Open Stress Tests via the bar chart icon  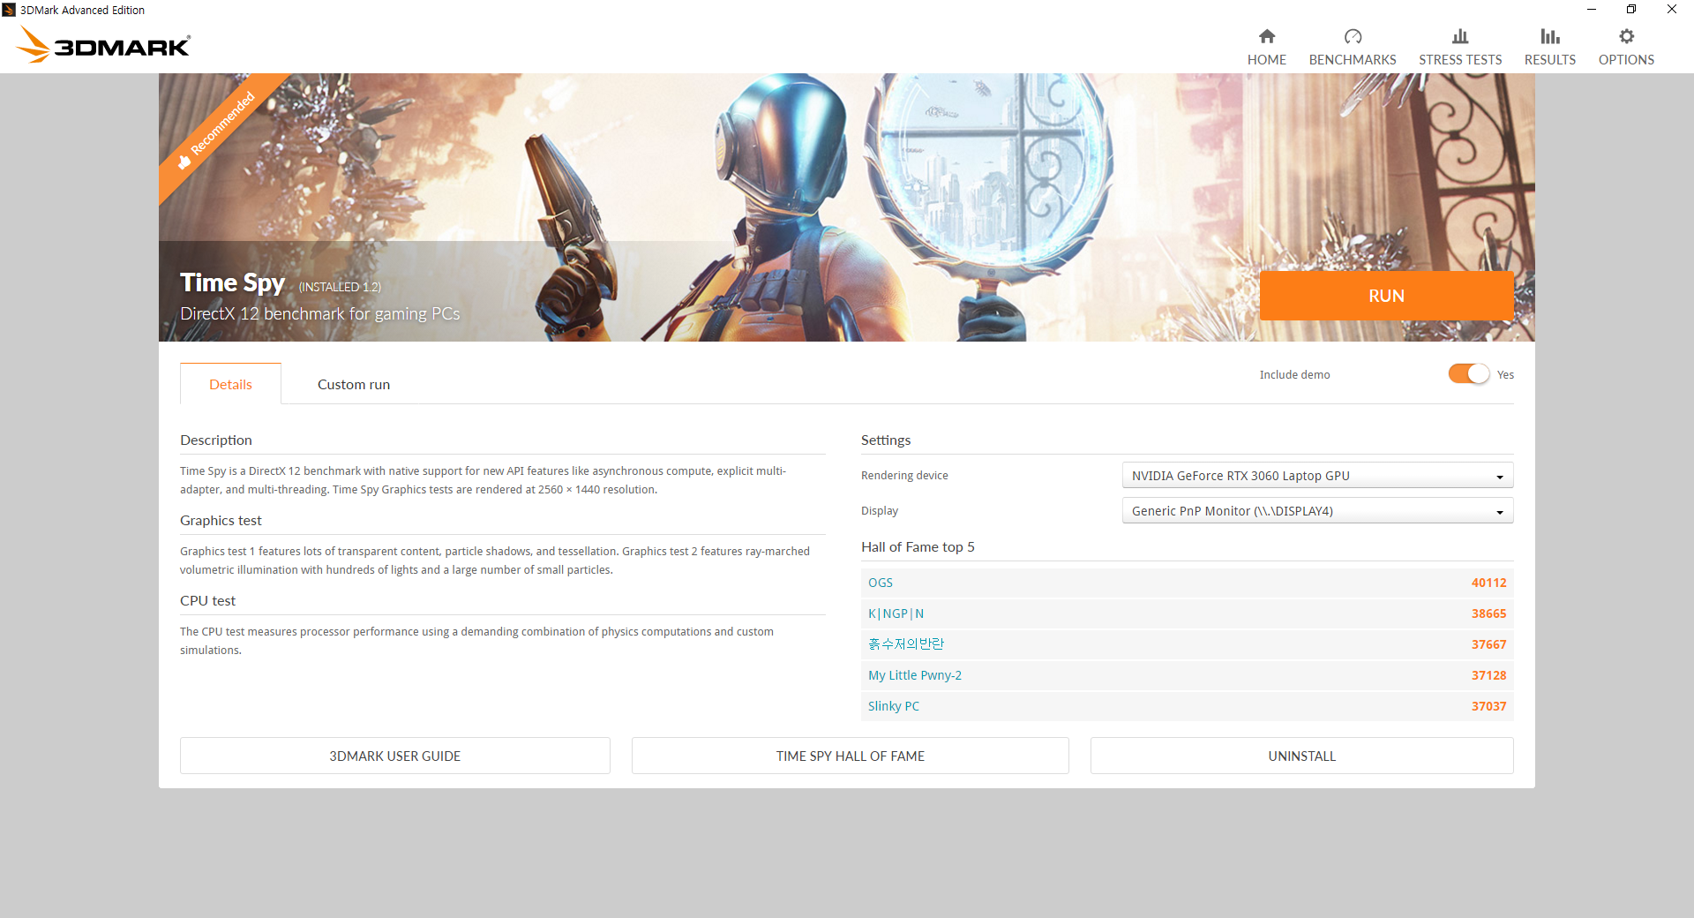pos(1460,36)
